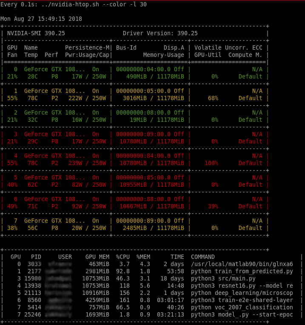Click the 'Persistence-M' column header
Screen dimensions: 305x325
[87, 48]
